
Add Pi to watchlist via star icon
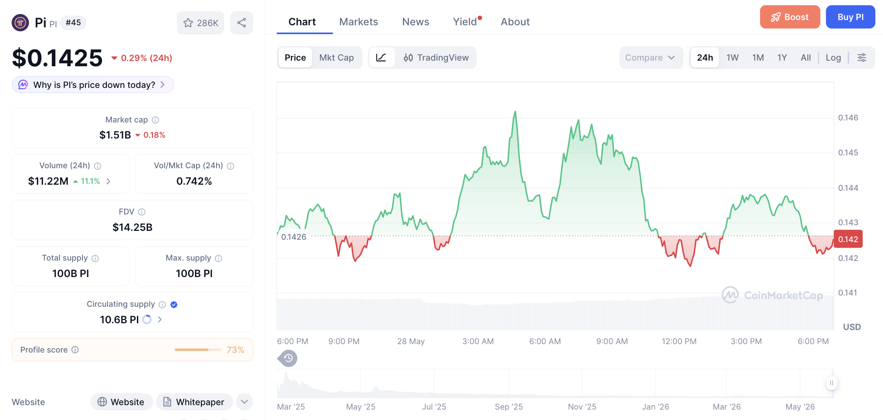(x=200, y=23)
